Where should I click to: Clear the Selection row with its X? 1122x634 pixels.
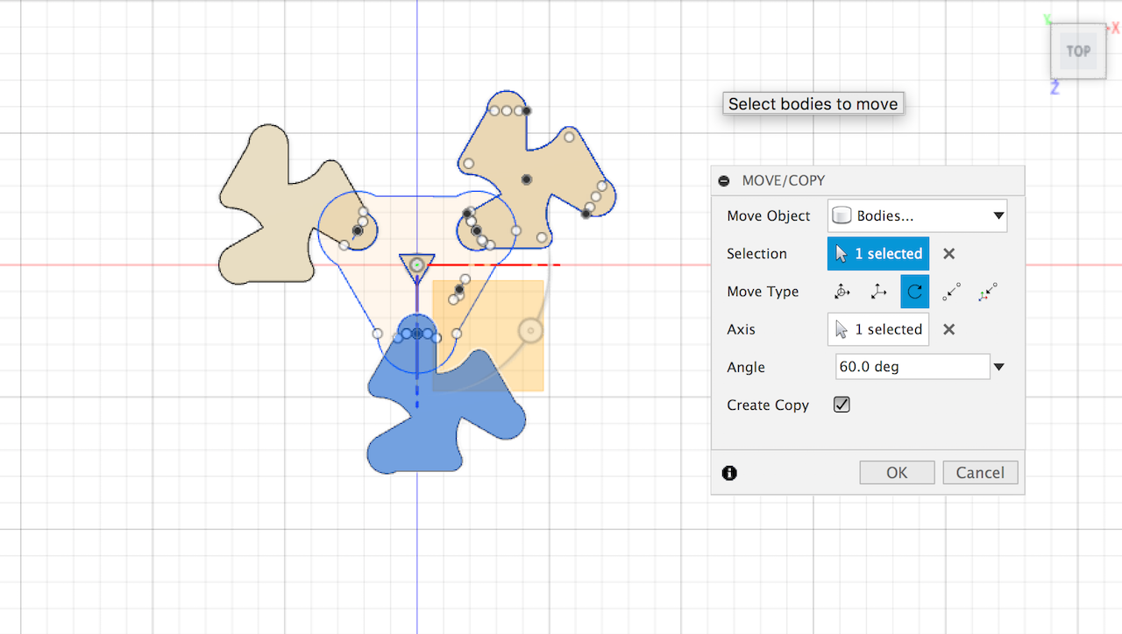pyautogui.click(x=948, y=254)
